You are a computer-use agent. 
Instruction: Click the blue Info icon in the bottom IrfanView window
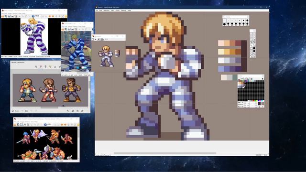point(45,125)
